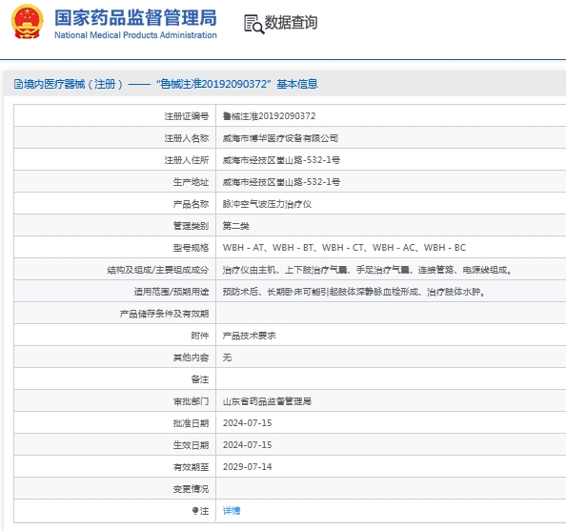This screenshot has height=531, width=566.
Task: Click the 第二类 value
Action: (235, 226)
